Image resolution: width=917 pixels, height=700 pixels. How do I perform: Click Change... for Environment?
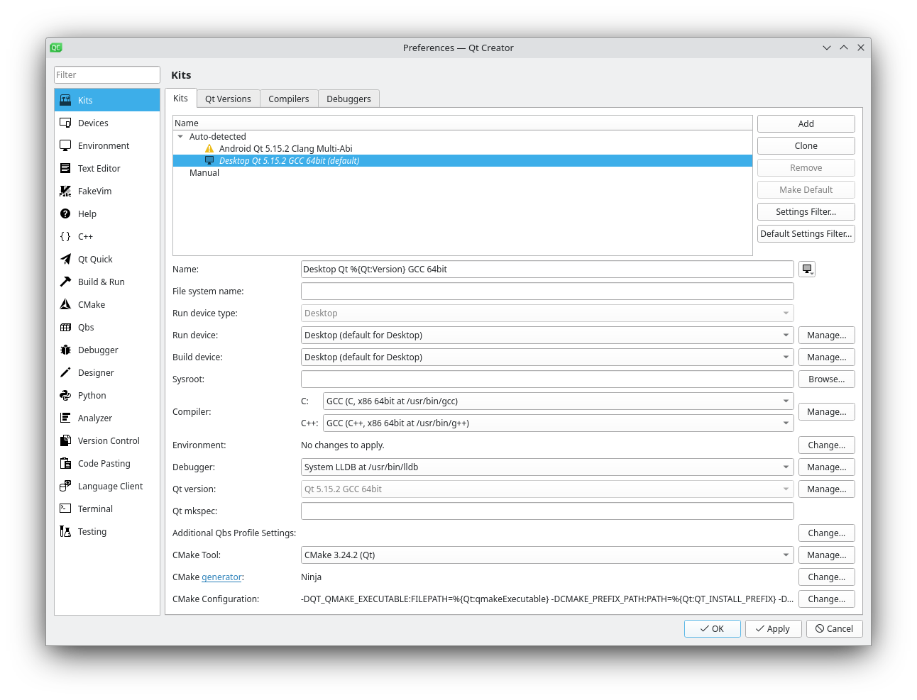827,445
